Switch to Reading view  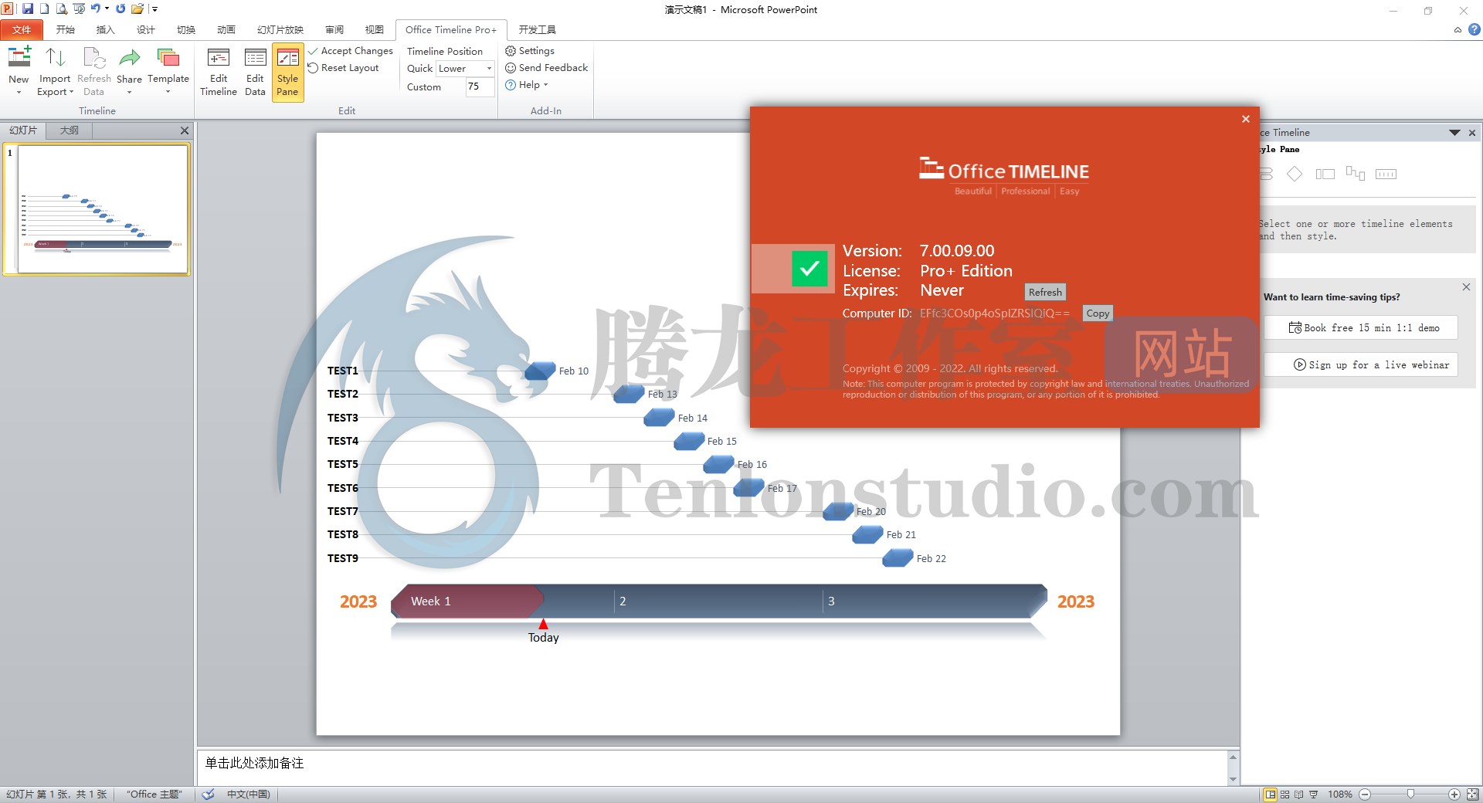click(x=1299, y=795)
